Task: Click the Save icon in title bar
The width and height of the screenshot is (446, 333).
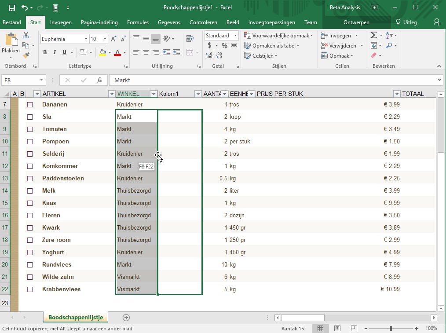Action: click(12, 7)
